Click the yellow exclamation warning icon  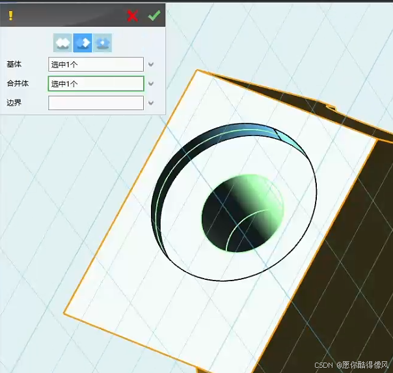(10, 16)
